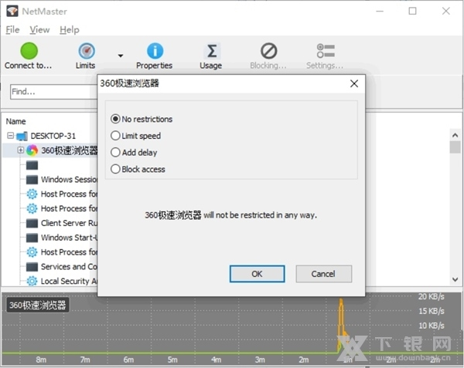Image resolution: width=464 pixels, height=368 pixels.
Task: Open the Usage sigma tool
Action: (x=211, y=51)
